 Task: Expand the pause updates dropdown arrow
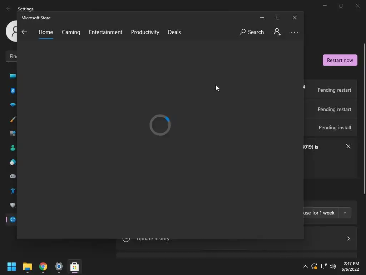coord(345,213)
